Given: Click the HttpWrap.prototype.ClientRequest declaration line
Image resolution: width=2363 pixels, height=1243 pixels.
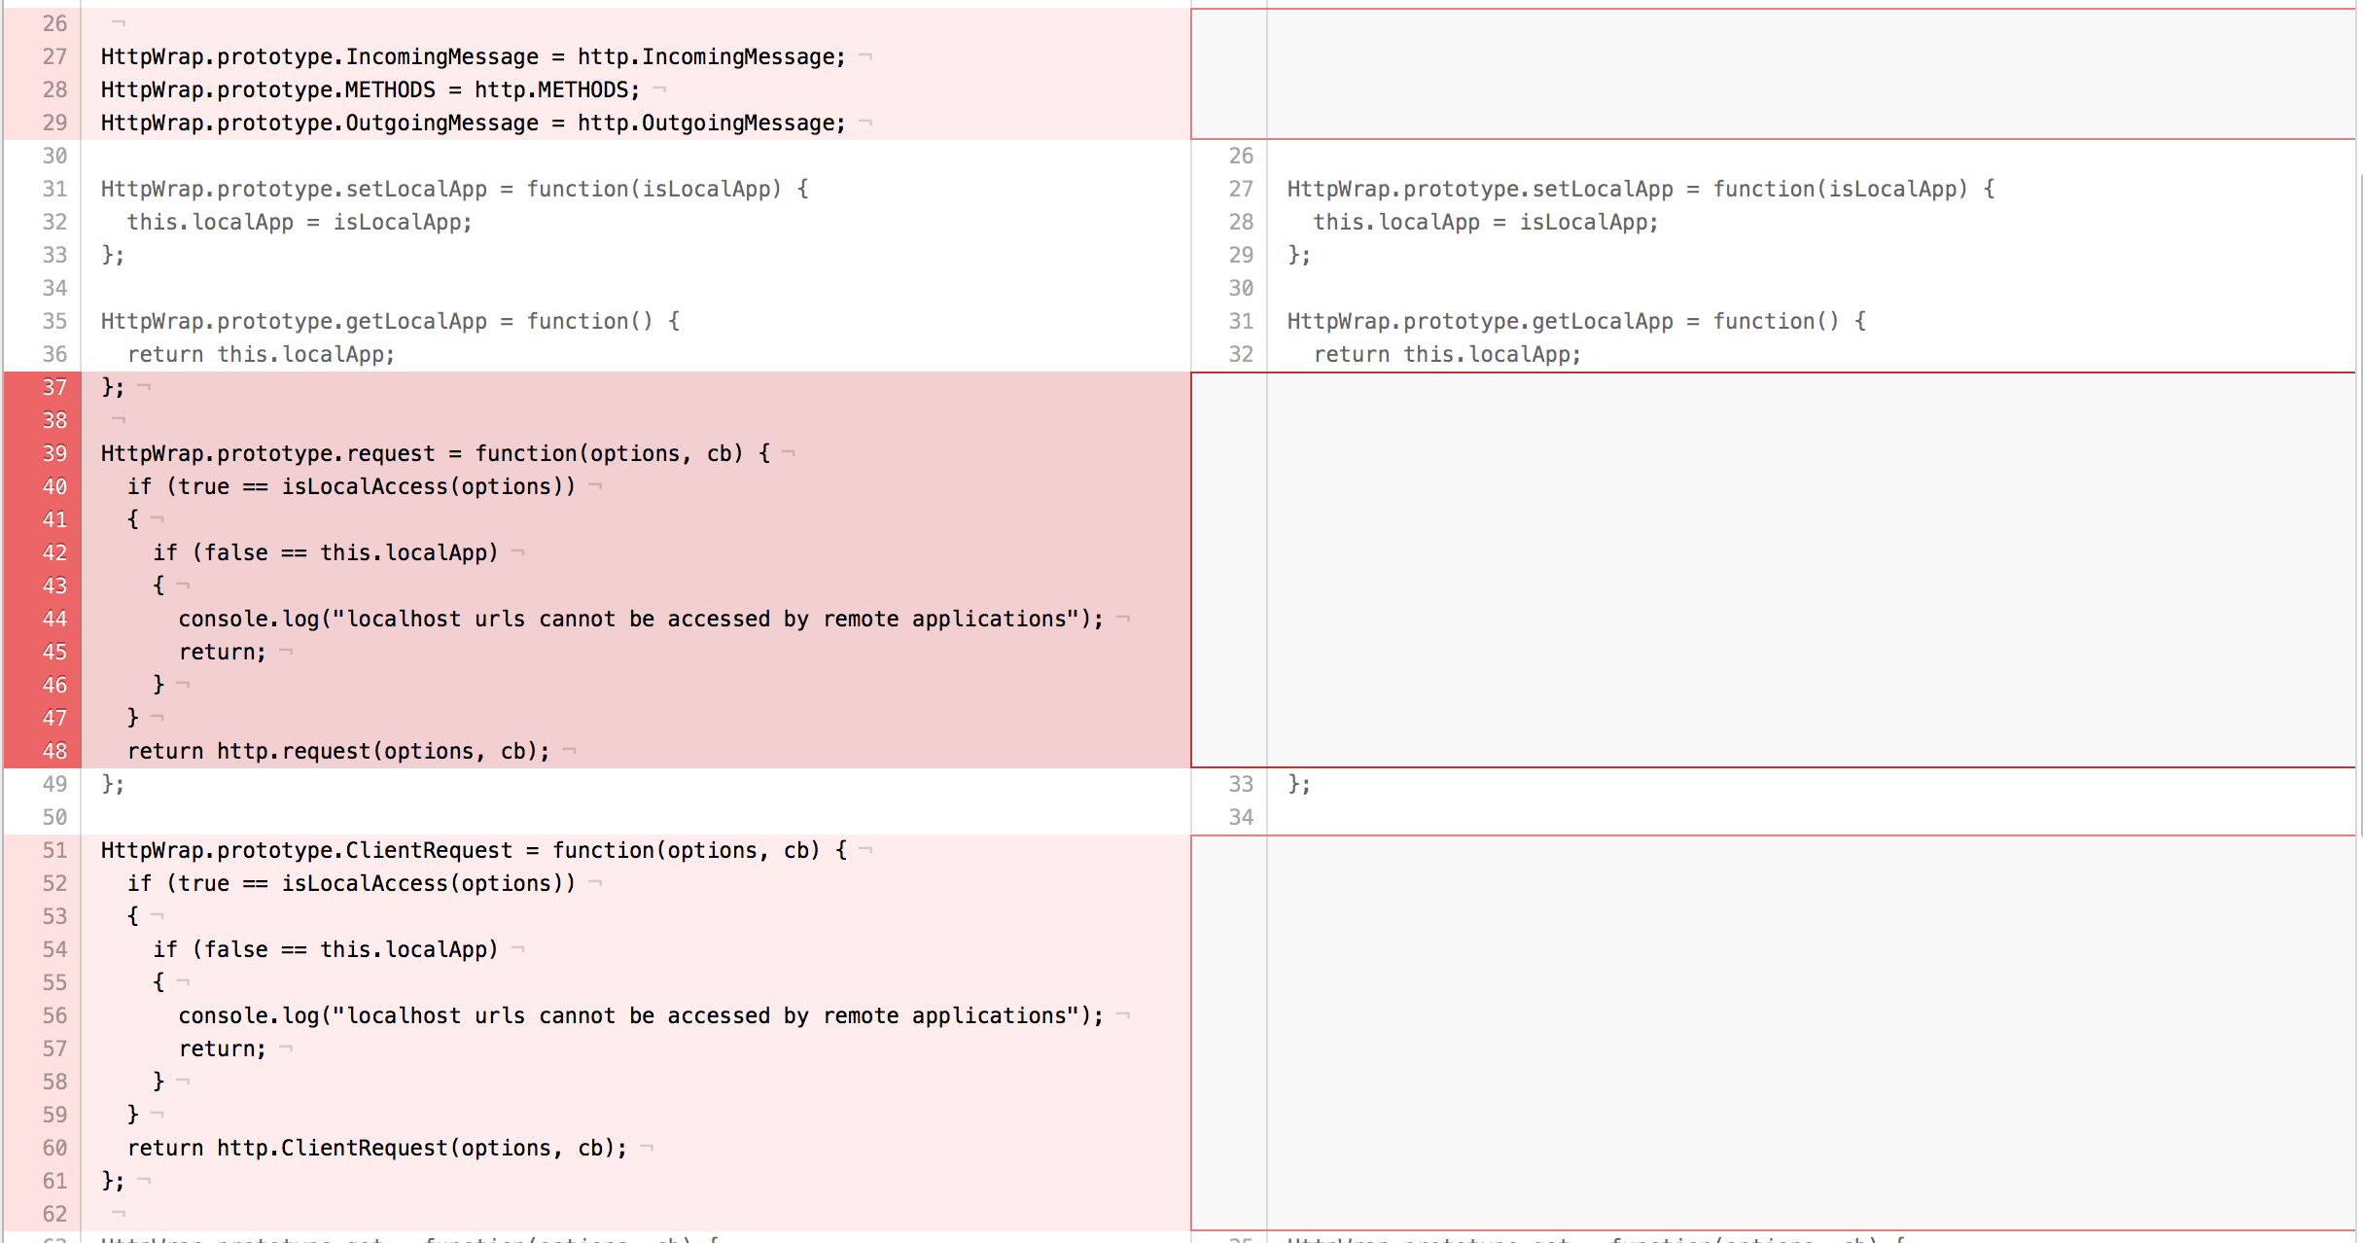Looking at the screenshot, I should coord(473,850).
